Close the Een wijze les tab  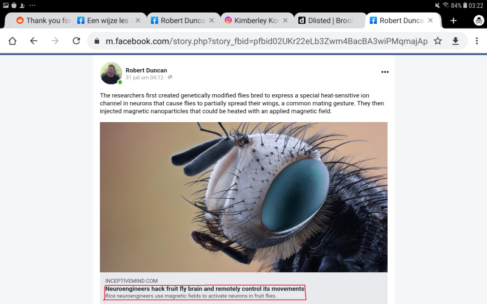point(138,21)
